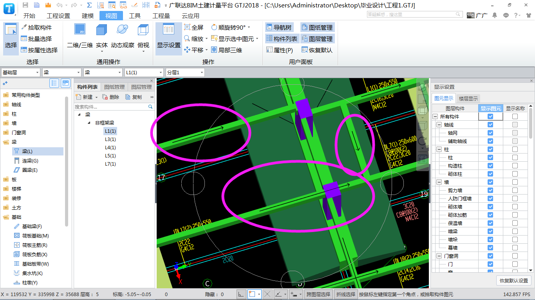Click the save icon in quick access toolbar

(x=25, y=5)
